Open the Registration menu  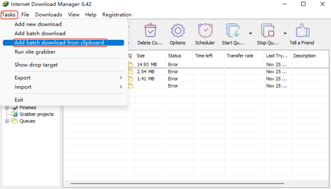click(117, 15)
